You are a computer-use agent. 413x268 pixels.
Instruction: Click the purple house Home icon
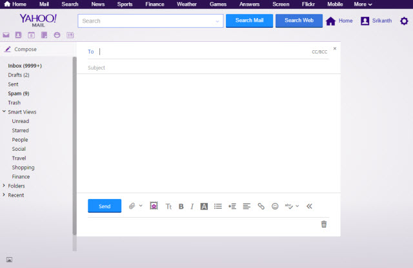pos(331,21)
